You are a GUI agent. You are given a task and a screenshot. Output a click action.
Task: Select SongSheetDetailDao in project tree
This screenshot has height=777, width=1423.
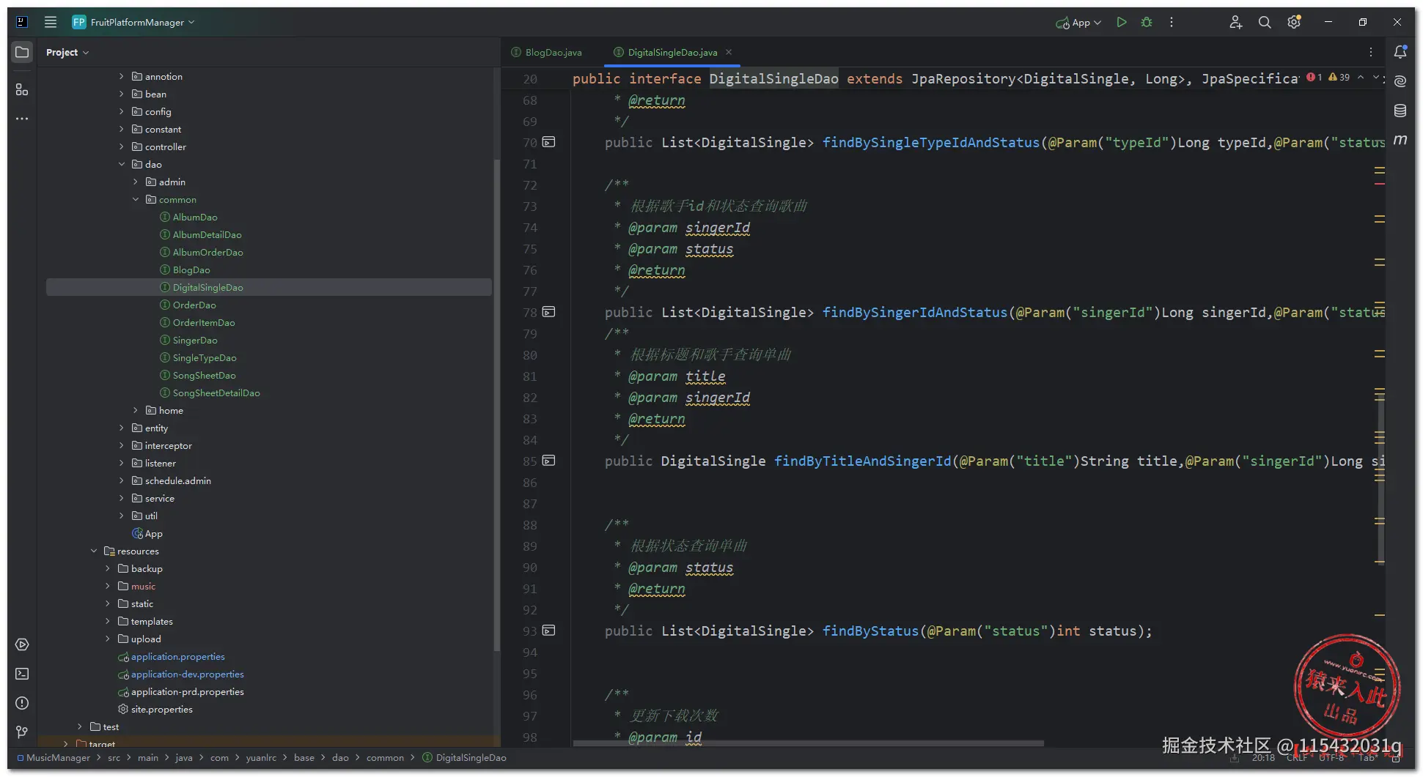[216, 393]
